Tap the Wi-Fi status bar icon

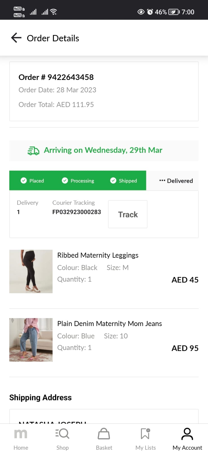(x=54, y=12)
